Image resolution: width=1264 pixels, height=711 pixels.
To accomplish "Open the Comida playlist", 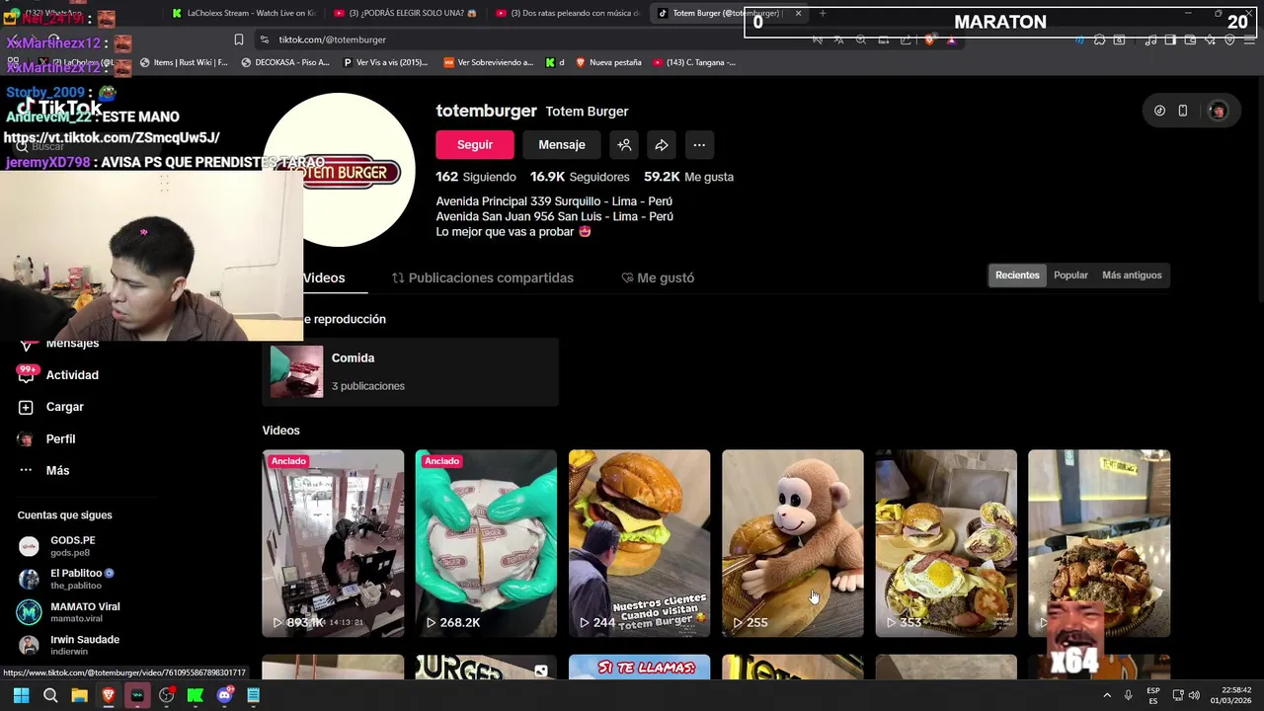I will (x=410, y=371).
